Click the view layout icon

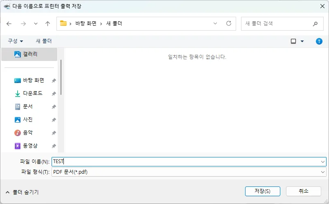coord(293,41)
